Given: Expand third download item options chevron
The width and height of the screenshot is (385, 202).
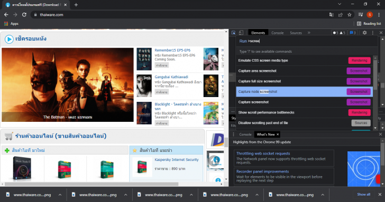Looking at the screenshot, I should 191,195.
